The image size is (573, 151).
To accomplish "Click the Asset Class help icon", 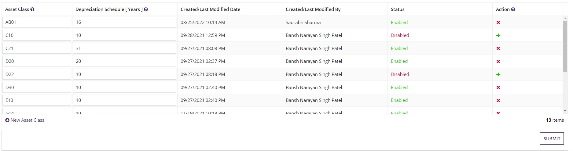I will pyautogui.click(x=32, y=9).
